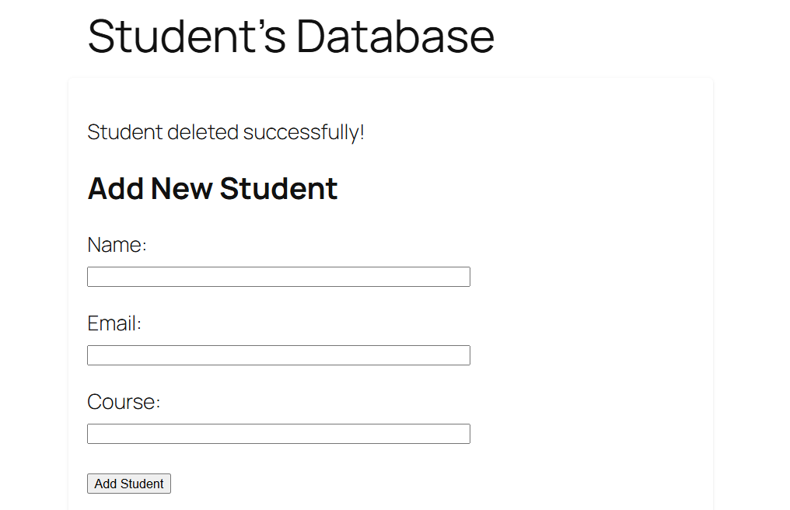Submit the form with Add Student
This screenshot has width=790, height=510.
129,484
